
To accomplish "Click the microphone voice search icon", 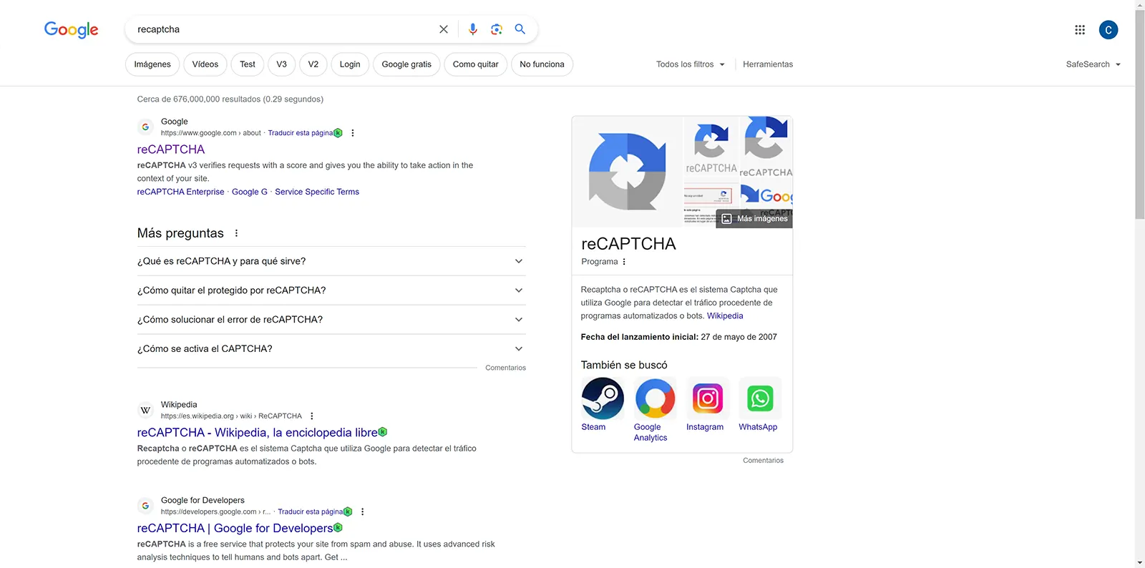I will click(472, 29).
